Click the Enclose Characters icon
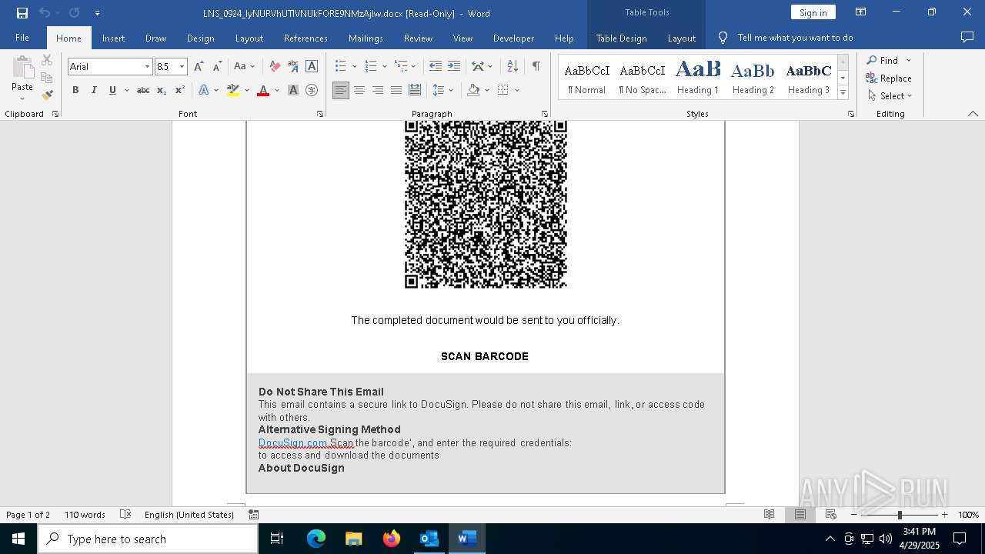The width and height of the screenshot is (985, 554). [312, 90]
